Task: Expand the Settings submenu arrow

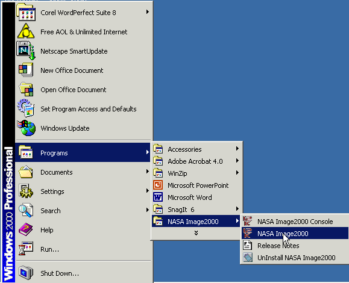Action: 147,190
